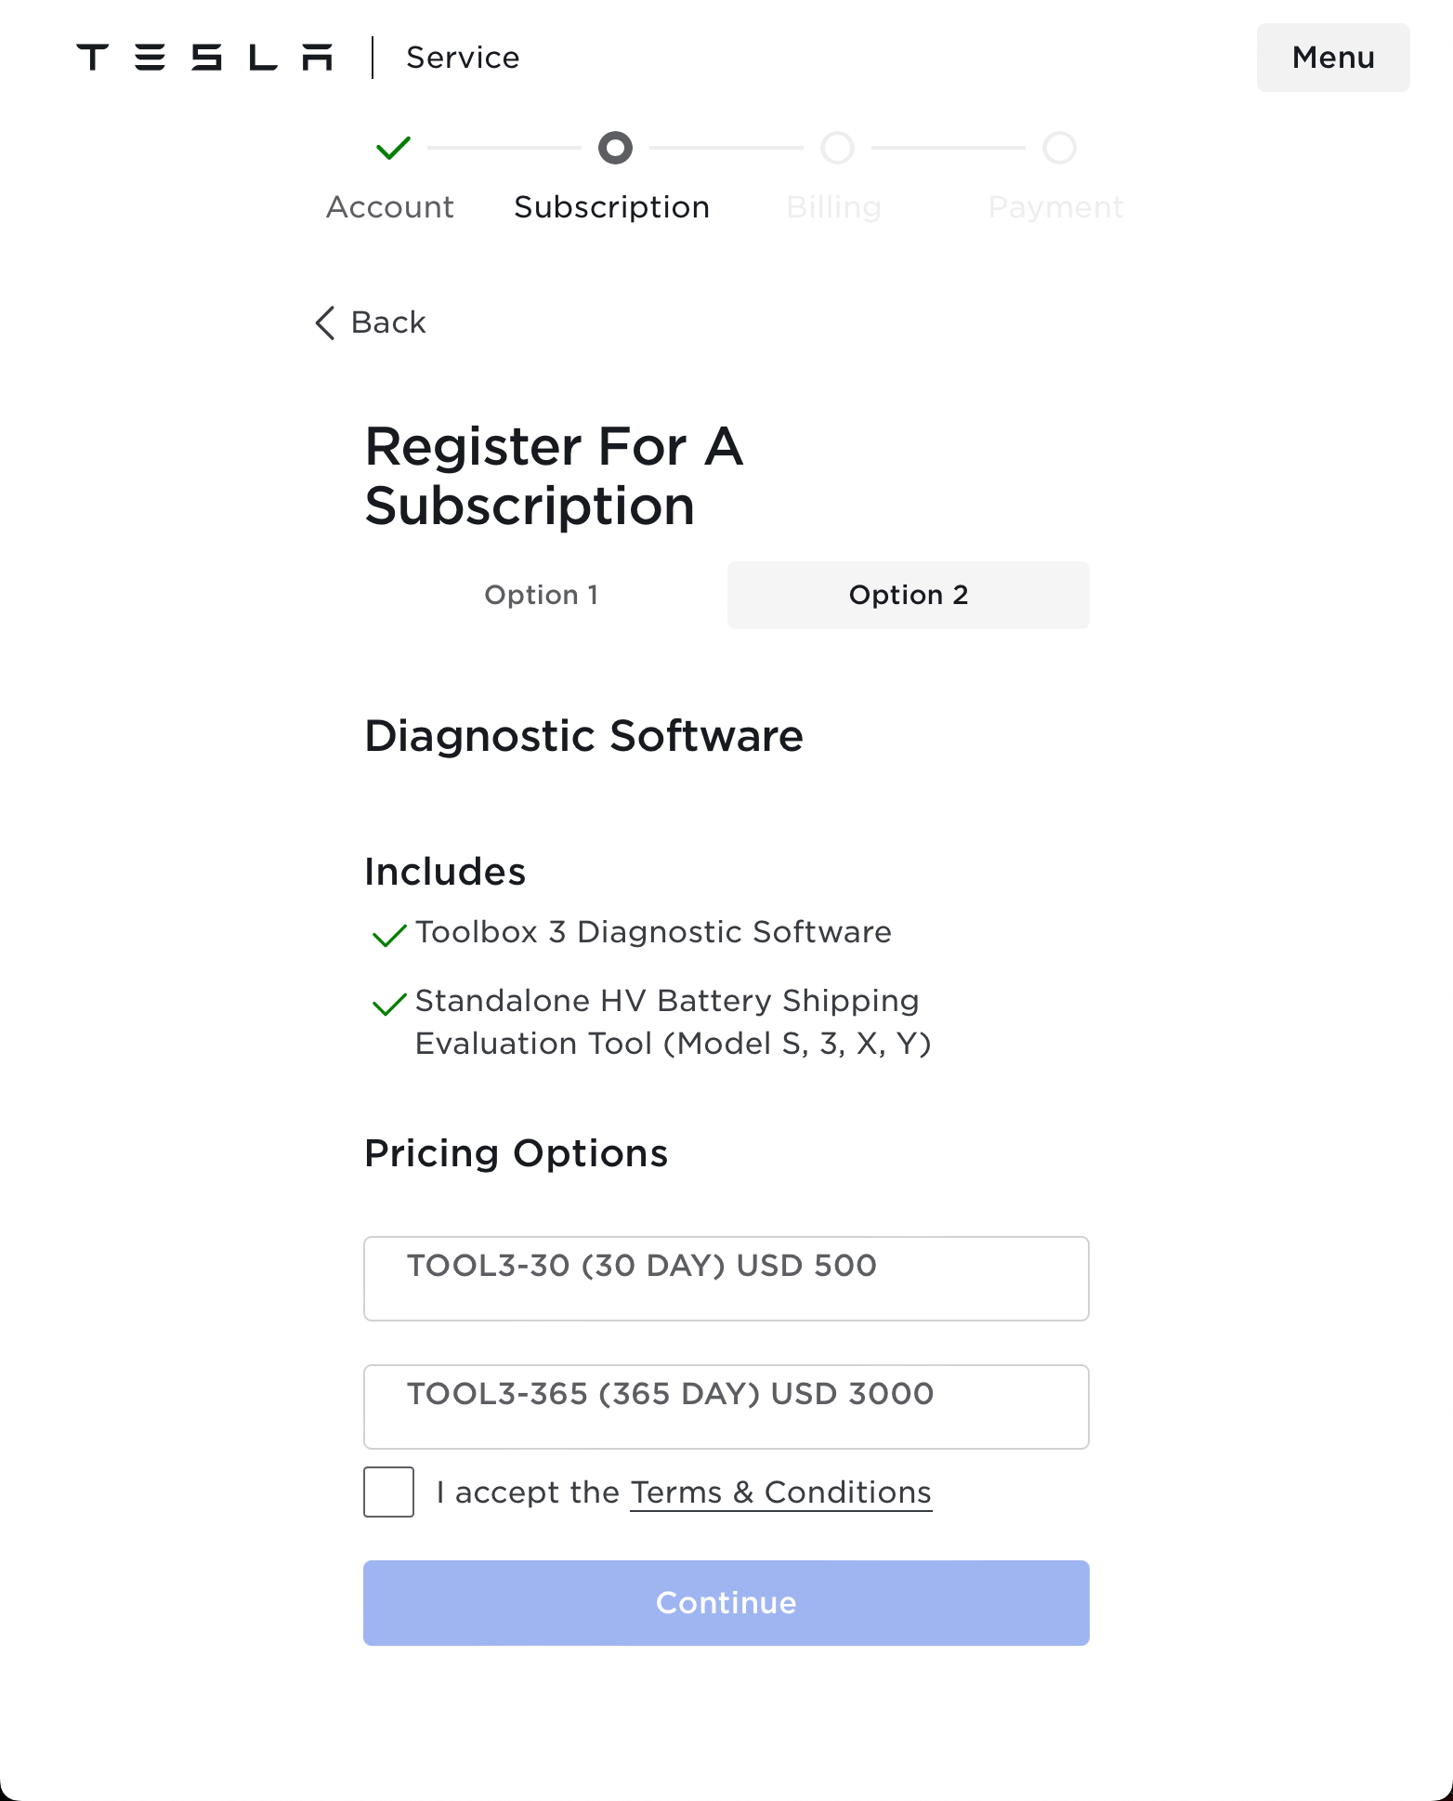
Task: Click the Continue button
Action: coord(726,1601)
